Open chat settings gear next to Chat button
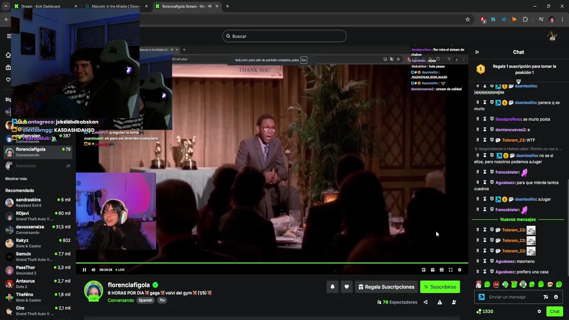The height and width of the screenshot is (320, 569). click(539, 312)
